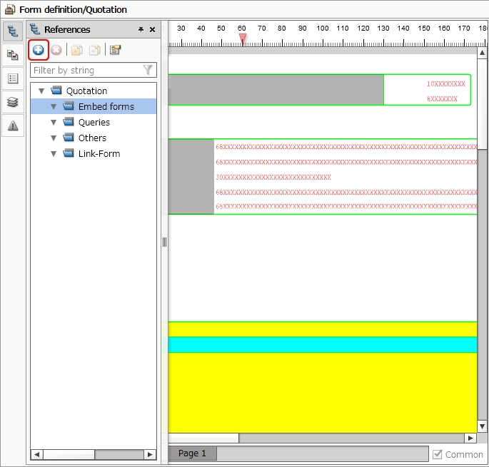The image size is (489, 467).
Task: Click the Link-Form folder icon
Action: pyautogui.click(x=69, y=153)
